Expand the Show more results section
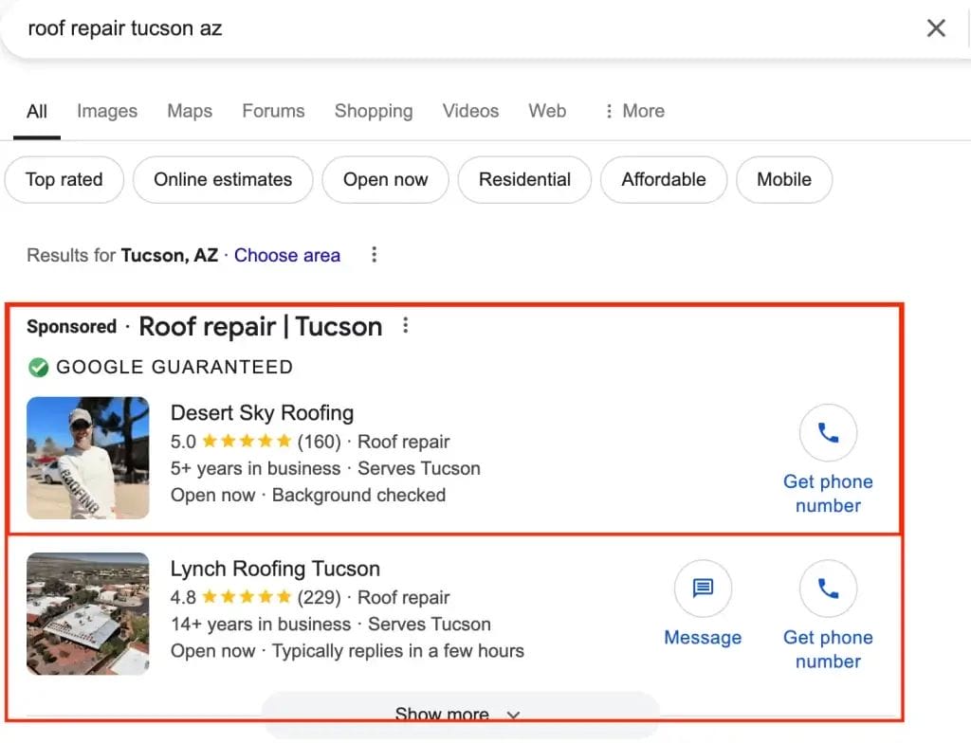The width and height of the screenshot is (971, 743). pos(459,713)
